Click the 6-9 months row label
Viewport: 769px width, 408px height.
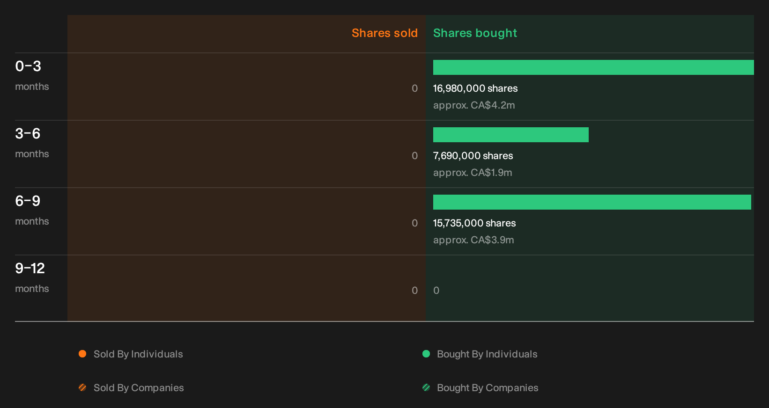tap(32, 210)
